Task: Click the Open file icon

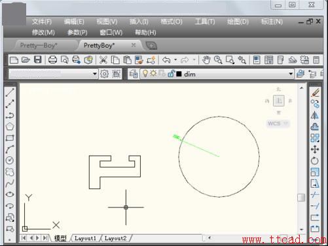Action: coord(26,60)
